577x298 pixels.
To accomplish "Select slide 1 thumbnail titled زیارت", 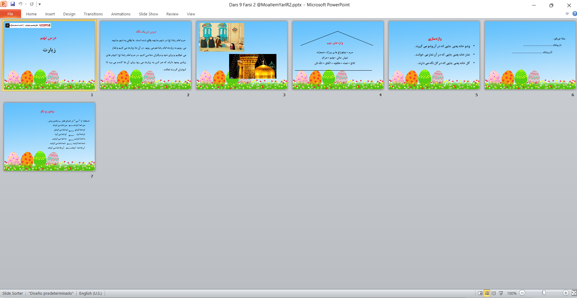I will [49, 55].
